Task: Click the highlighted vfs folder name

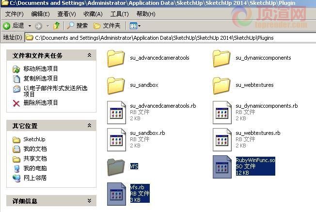Action: pyautogui.click(x=134, y=166)
